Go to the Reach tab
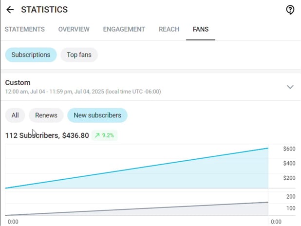 click(169, 29)
